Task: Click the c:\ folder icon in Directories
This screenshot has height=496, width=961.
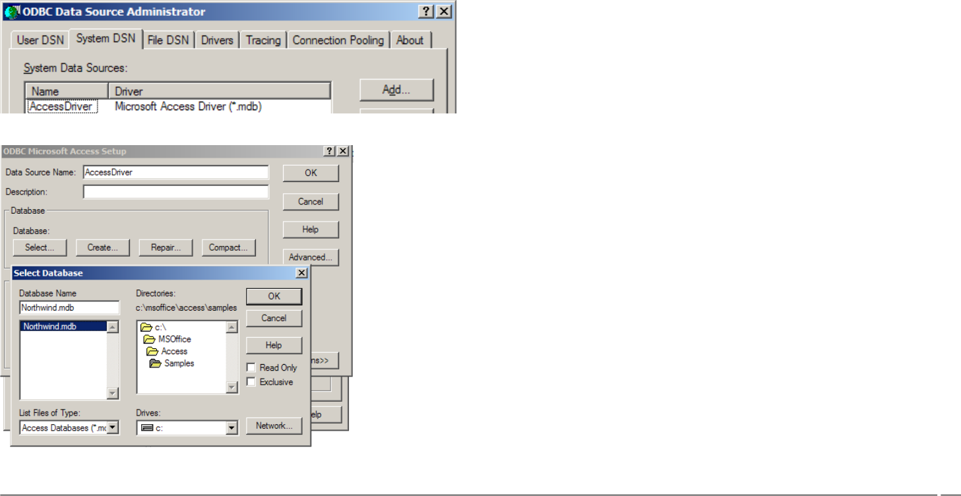Action: [x=146, y=327]
